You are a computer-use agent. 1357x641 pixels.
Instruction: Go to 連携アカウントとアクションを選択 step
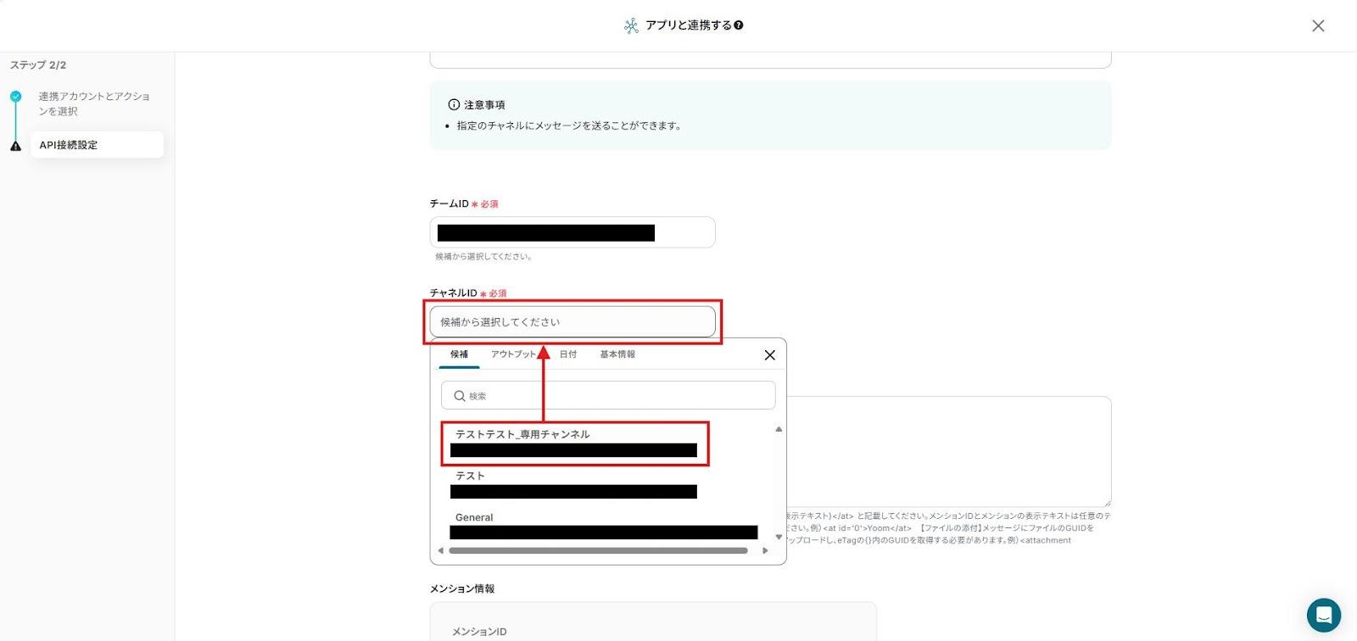pyautogui.click(x=94, y=103)
